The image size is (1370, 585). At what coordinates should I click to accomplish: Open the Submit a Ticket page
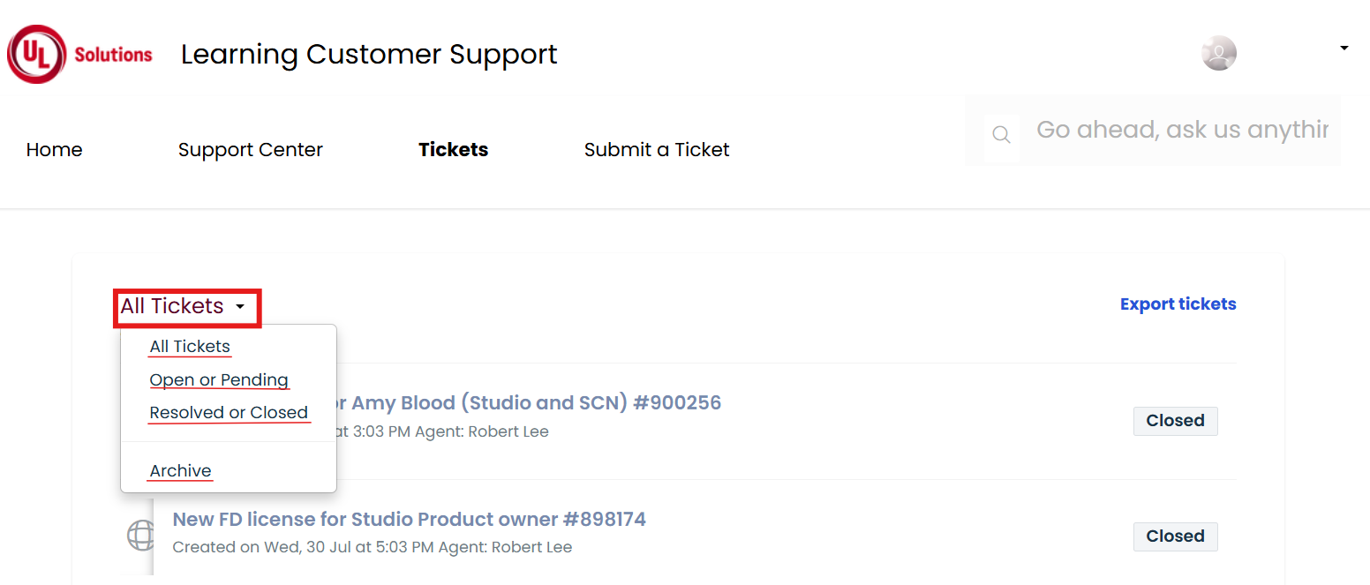pos(657,150)
